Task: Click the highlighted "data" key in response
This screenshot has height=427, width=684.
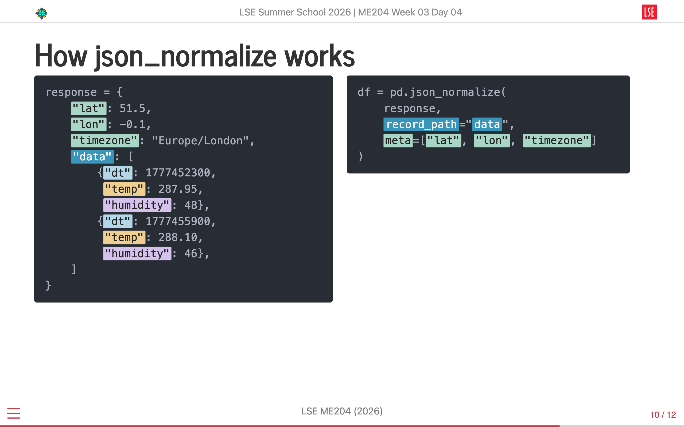Action: pyautogui.click(x=92, y=157)
